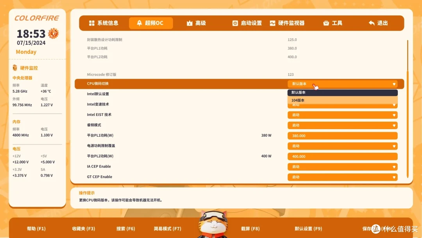The image size is (422, 238).
Task: Click the Microcode value 123
Action: 291,74
